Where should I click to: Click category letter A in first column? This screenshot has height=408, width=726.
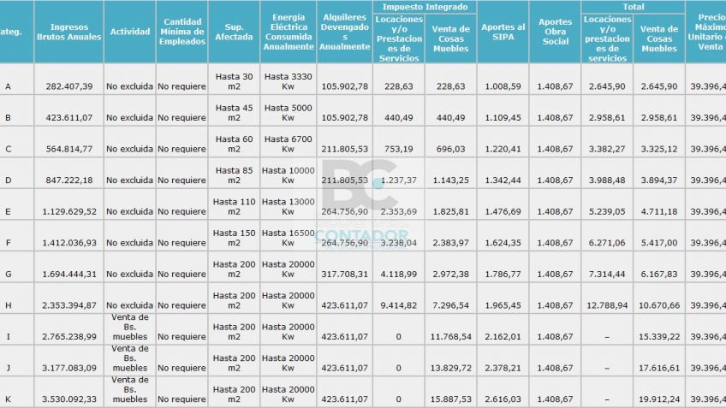(8, 86)
